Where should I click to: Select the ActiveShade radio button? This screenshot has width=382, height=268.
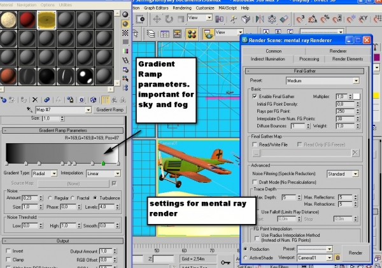[245, 258]
